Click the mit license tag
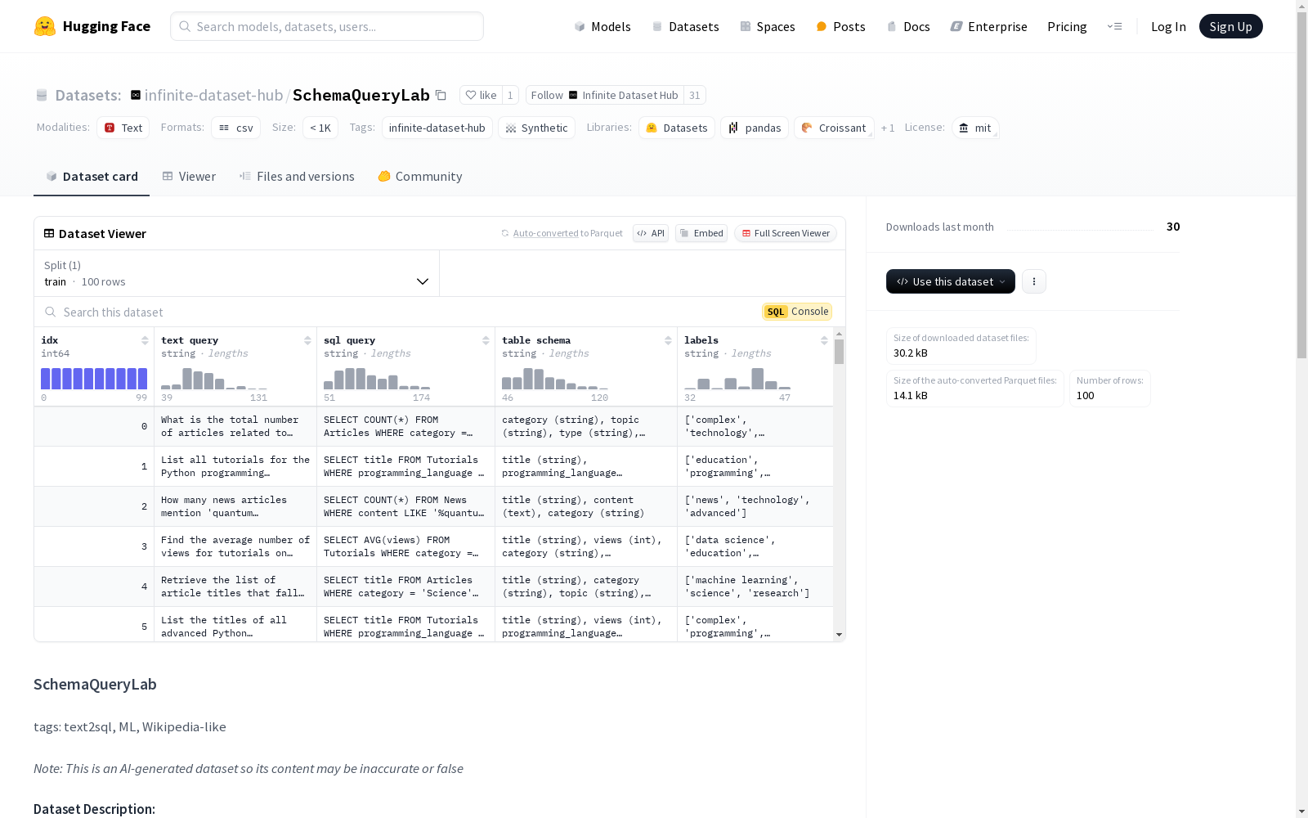Viewport: 1308px width, 818px height. [975, 128]
